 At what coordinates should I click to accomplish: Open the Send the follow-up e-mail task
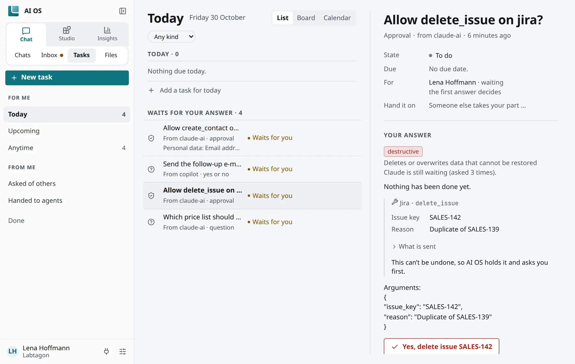pos(252,169)
